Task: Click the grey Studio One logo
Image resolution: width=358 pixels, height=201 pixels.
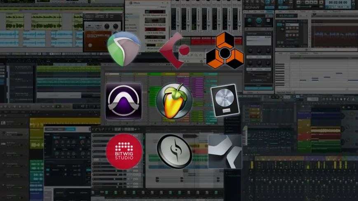Action: 225,152
